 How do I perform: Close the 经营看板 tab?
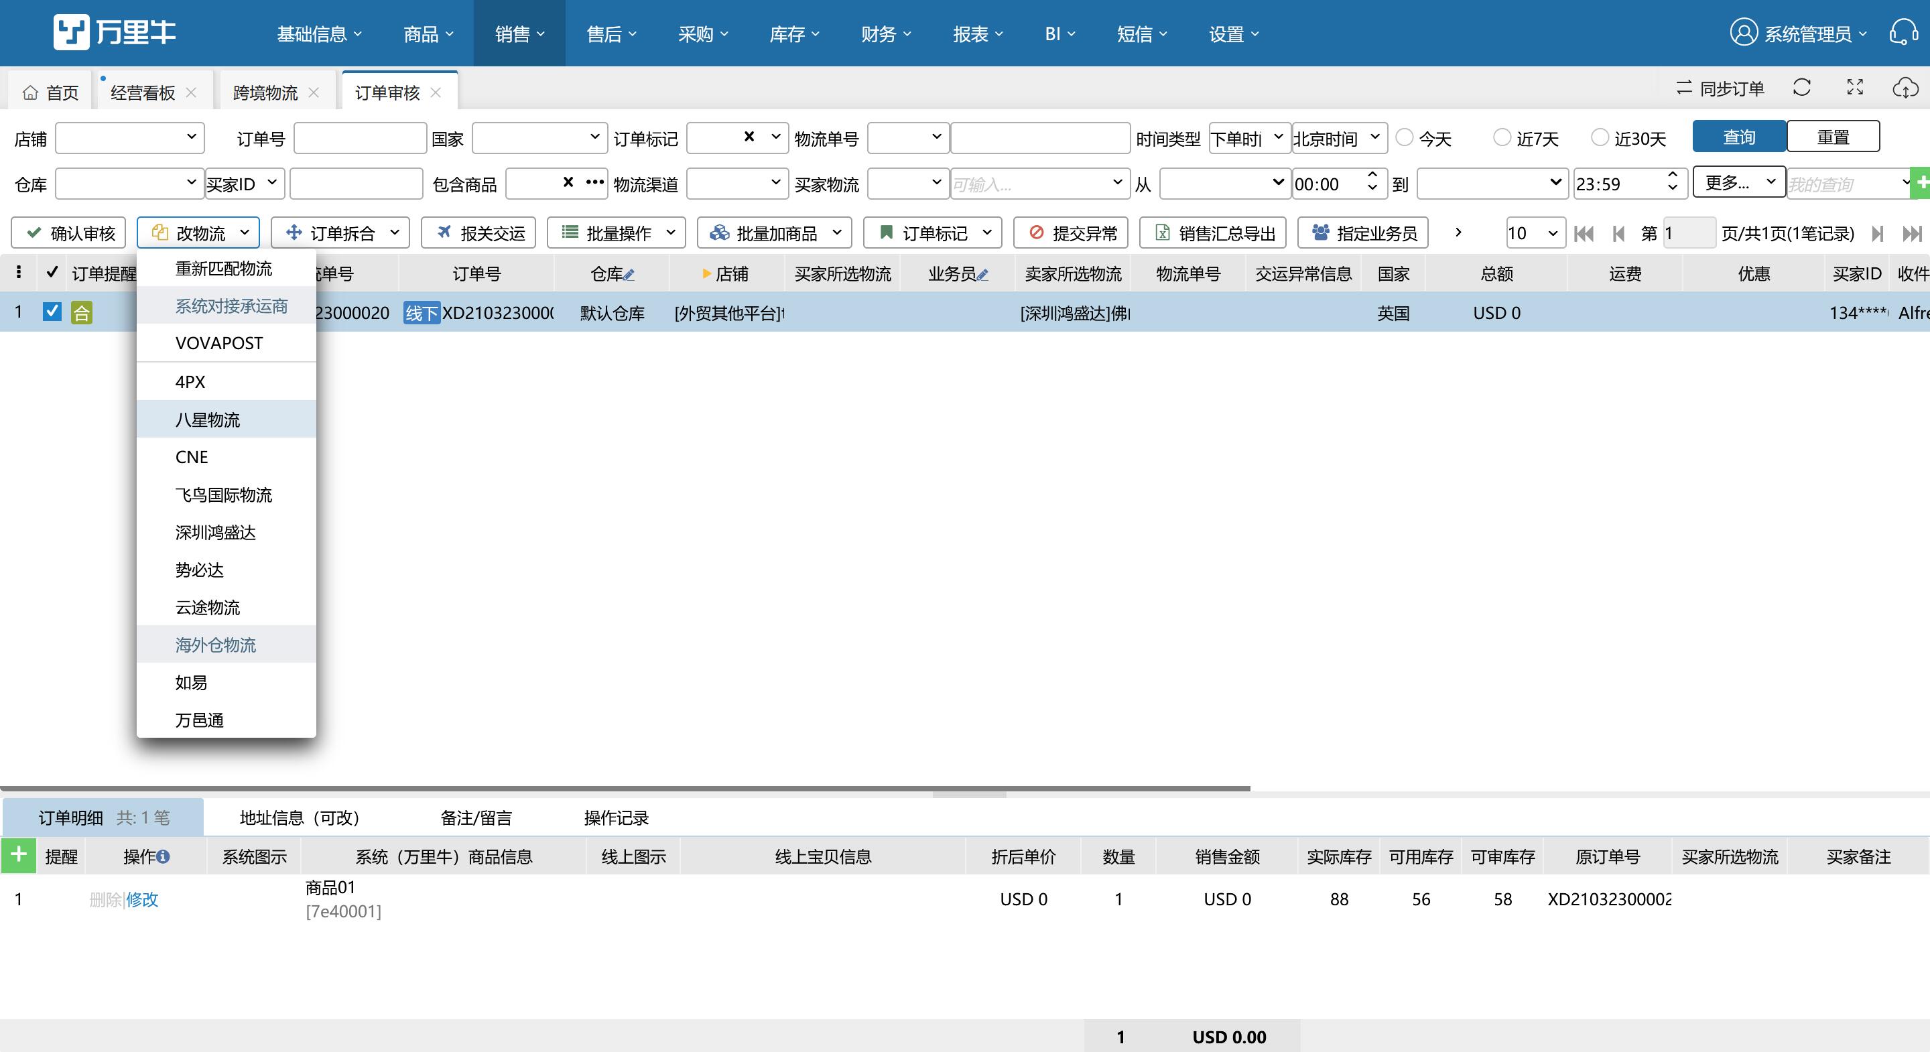[x=191, y=92]
